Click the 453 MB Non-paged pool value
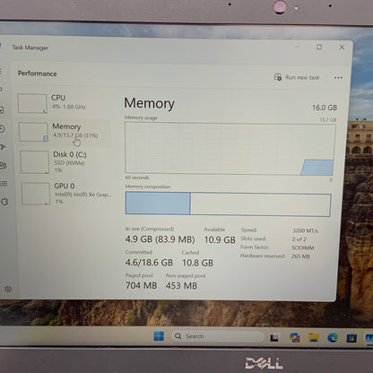This screenshot has width=373, height=373. [x=181, y=286]
